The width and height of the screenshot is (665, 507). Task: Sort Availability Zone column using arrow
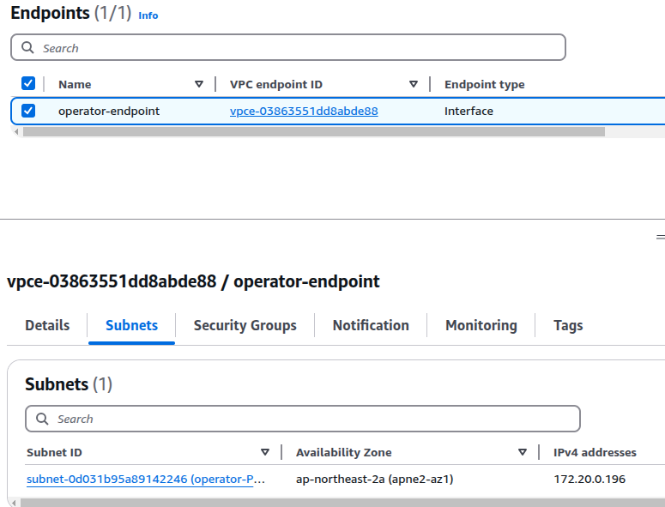click(x=523, y=452)
